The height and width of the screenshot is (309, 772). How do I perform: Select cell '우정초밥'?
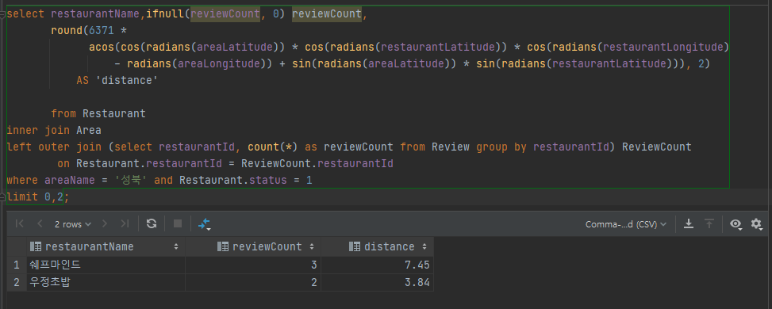[106, 282]
